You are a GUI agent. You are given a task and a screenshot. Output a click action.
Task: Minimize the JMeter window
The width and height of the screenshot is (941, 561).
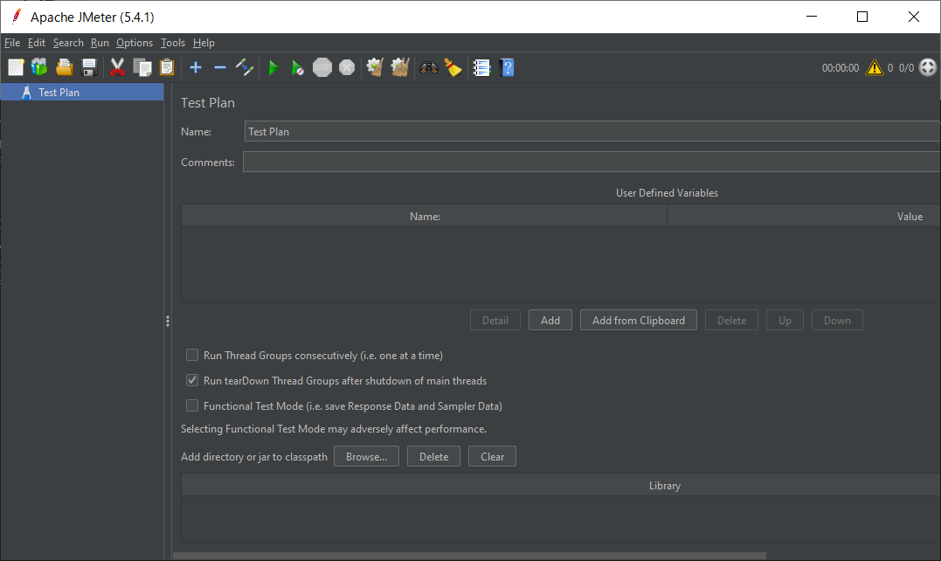[812, 17]
